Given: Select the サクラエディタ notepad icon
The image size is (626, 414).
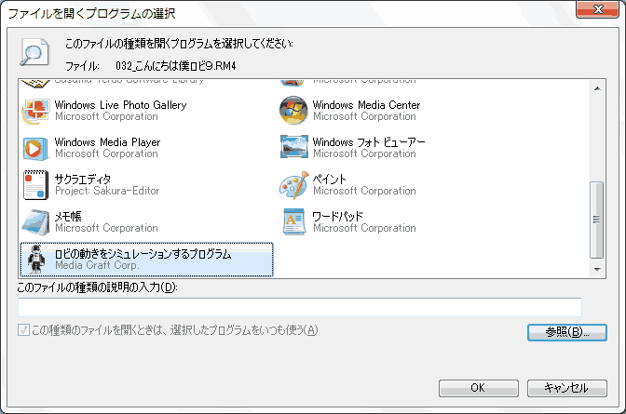Looking at the screenshot, I should [x=36, y=185].
